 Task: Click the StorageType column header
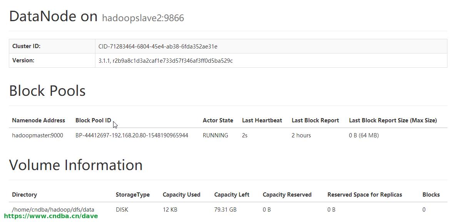click(133, 195)
